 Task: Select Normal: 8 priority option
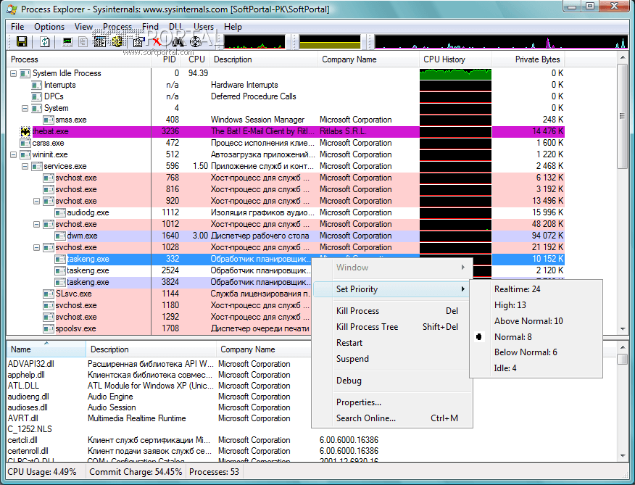pyautogui.click(x=513, y=337)
